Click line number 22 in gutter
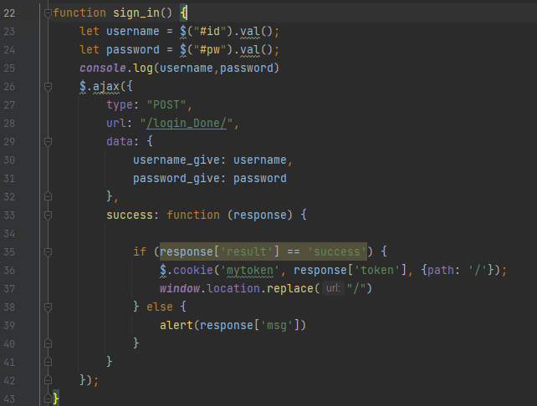 click(9, 13)
